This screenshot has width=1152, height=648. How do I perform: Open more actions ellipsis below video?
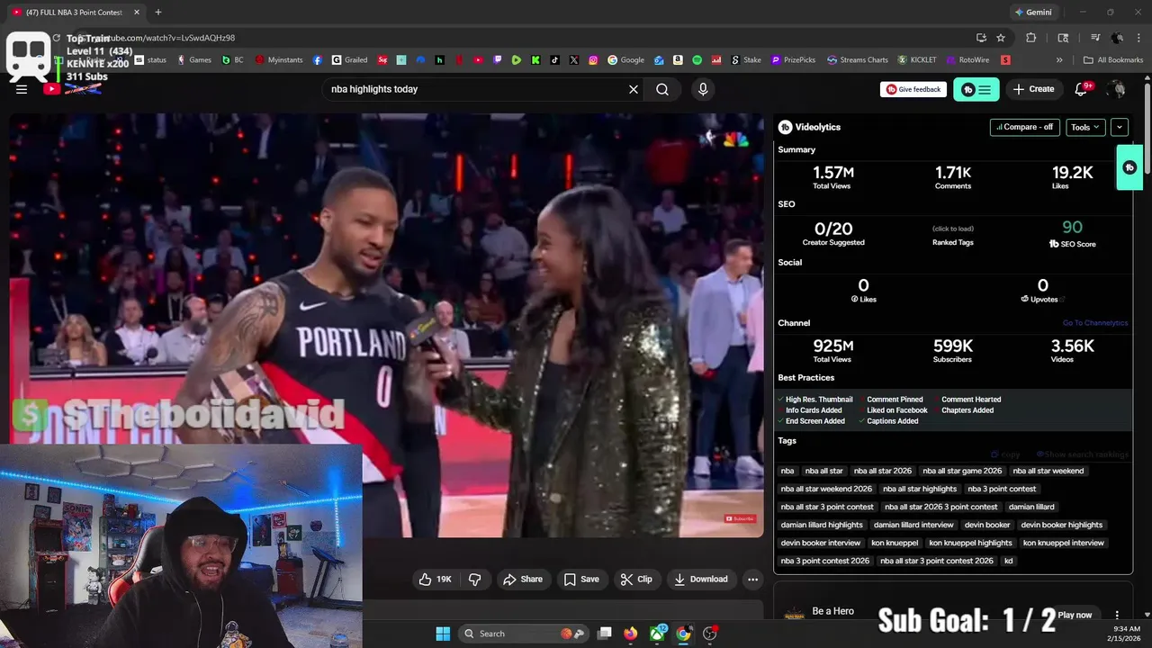click(x=753, y=580)
